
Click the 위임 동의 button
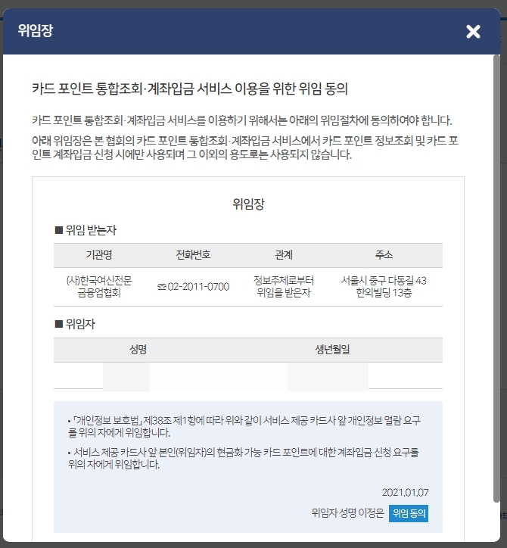(409, 513)
